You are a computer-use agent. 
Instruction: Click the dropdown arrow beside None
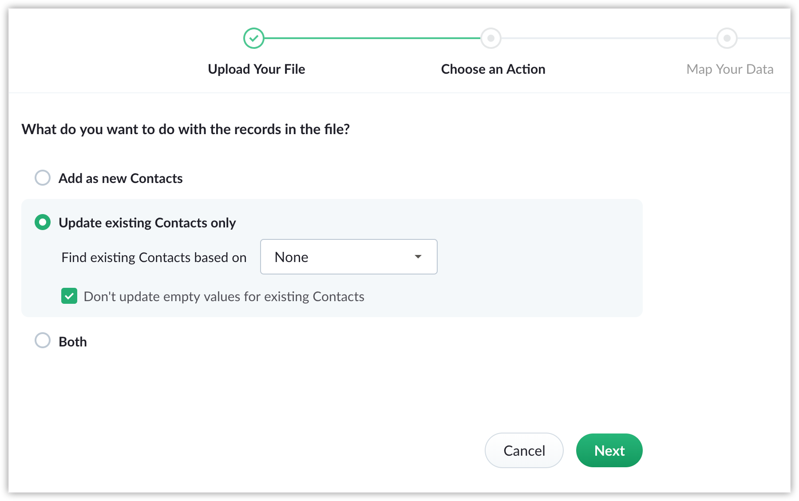coord(418,257)
